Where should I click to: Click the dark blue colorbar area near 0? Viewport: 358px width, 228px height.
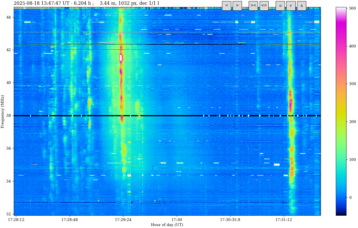[341, 197]
